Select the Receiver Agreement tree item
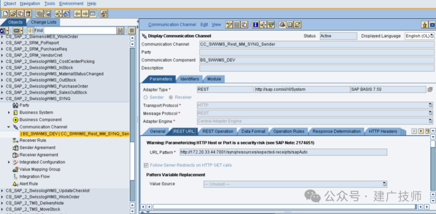The height and width of the screenshot is (214, 436). point(39,155)
